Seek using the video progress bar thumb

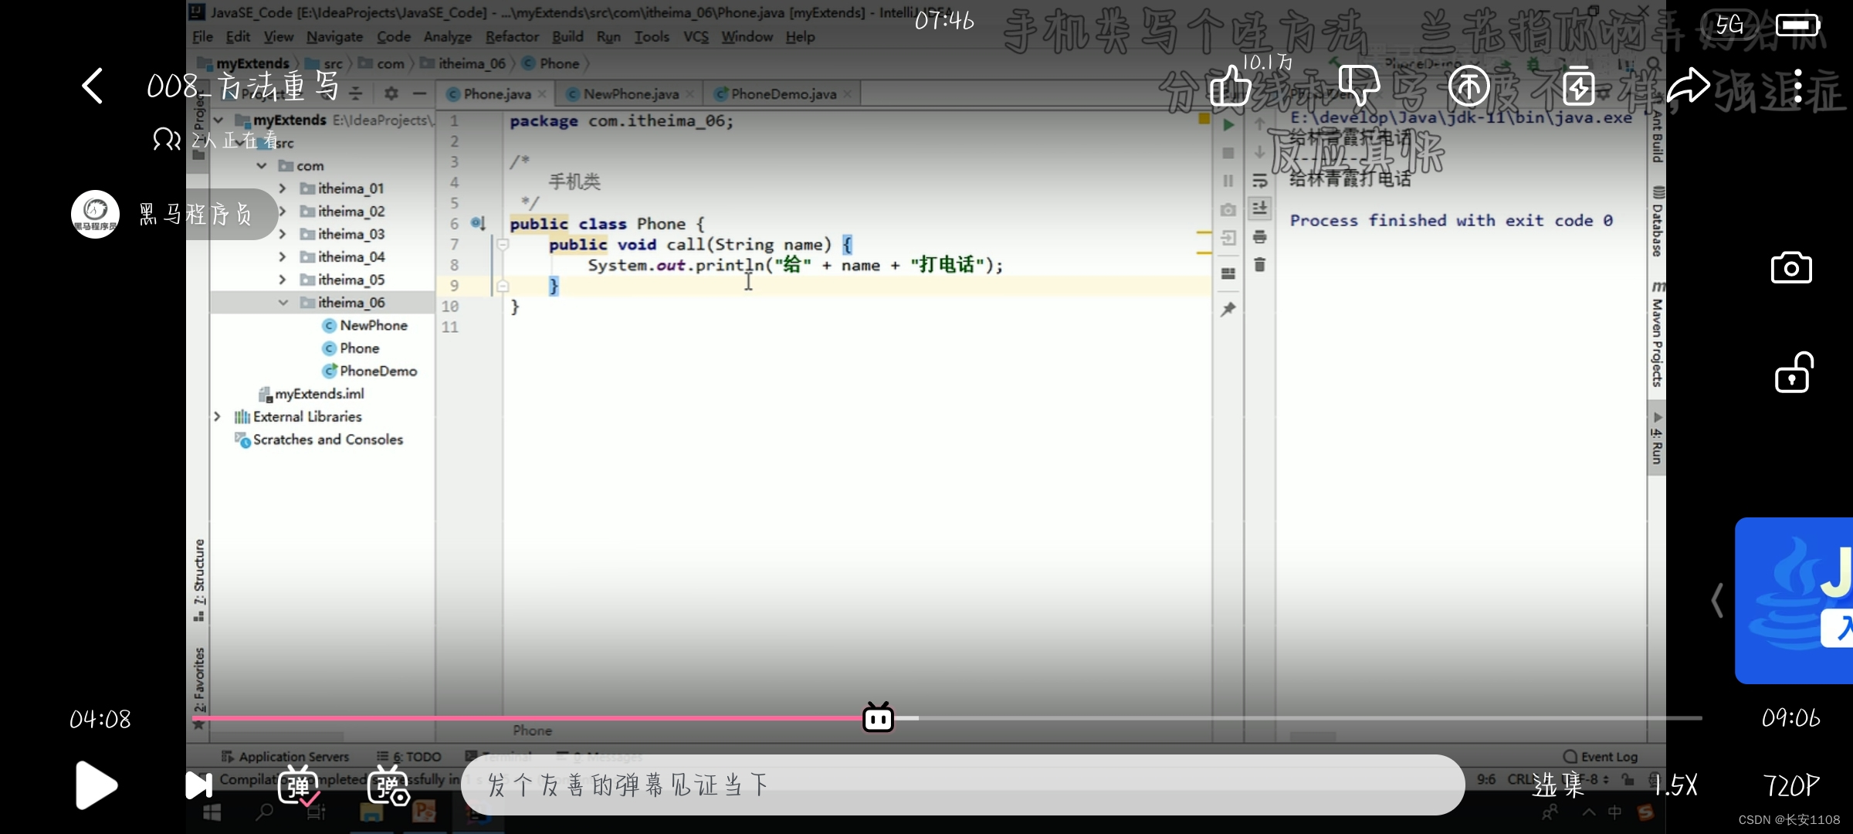coord(878,717)
